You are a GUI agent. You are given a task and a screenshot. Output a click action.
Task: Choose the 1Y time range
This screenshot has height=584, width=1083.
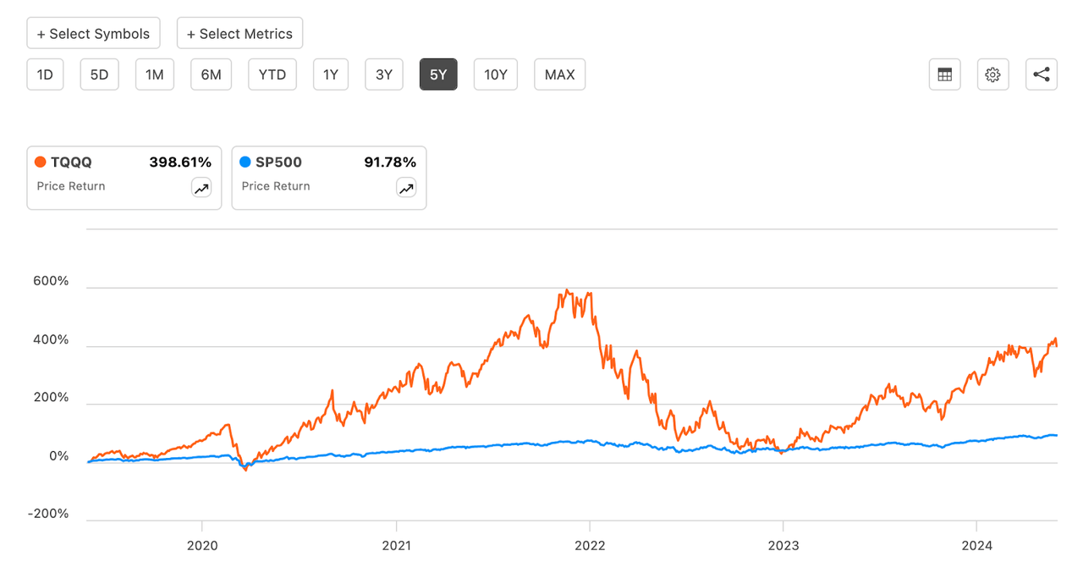click(x=330, y=74)
